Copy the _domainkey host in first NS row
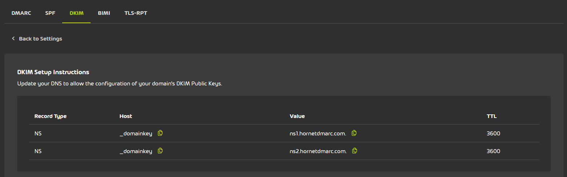 160,133
